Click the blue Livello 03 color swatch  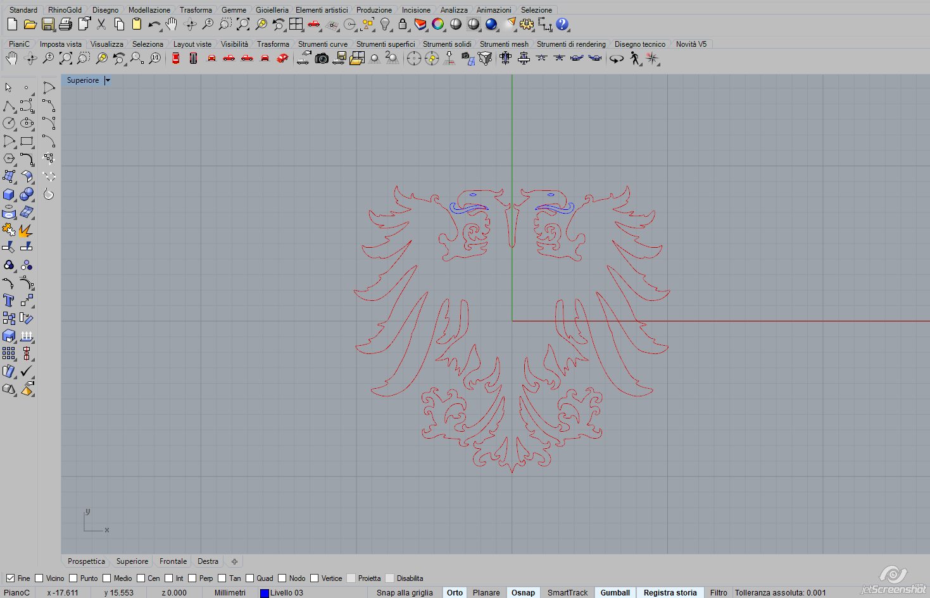[x=265, y=593]
